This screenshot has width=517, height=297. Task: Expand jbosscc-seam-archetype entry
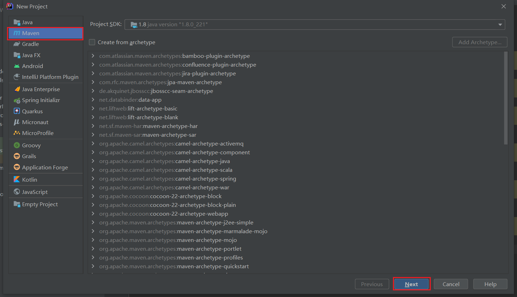click(93, 91)
